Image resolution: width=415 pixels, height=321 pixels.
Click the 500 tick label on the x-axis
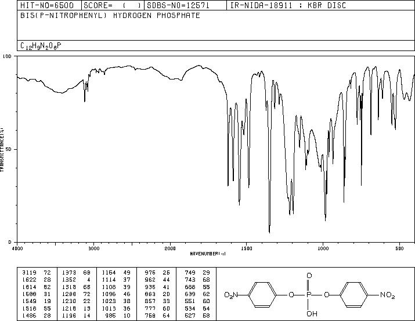(399, 248)
